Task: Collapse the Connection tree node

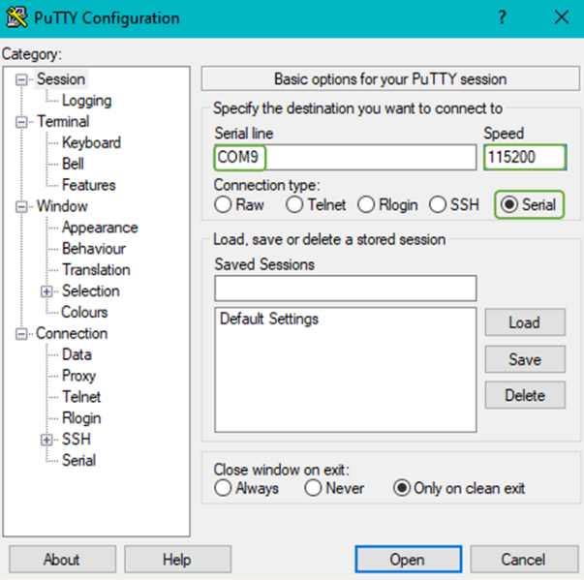Action: [x=21, y=334]
